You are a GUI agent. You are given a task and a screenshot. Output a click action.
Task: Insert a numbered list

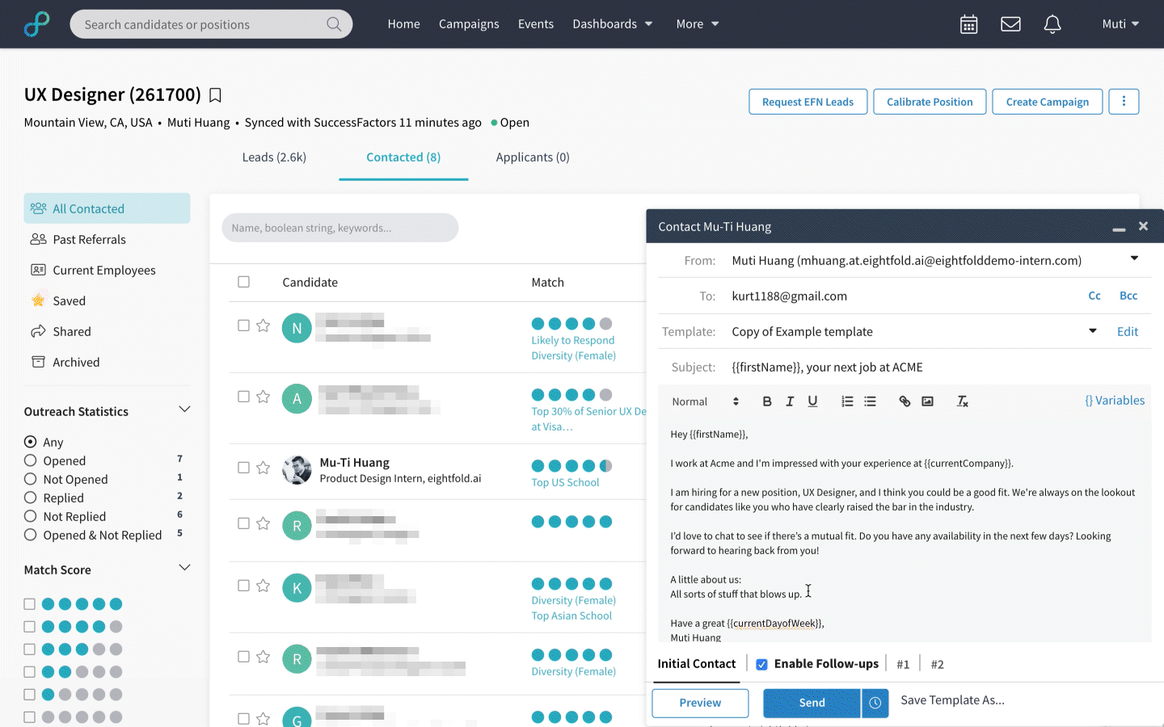point(847,401)
